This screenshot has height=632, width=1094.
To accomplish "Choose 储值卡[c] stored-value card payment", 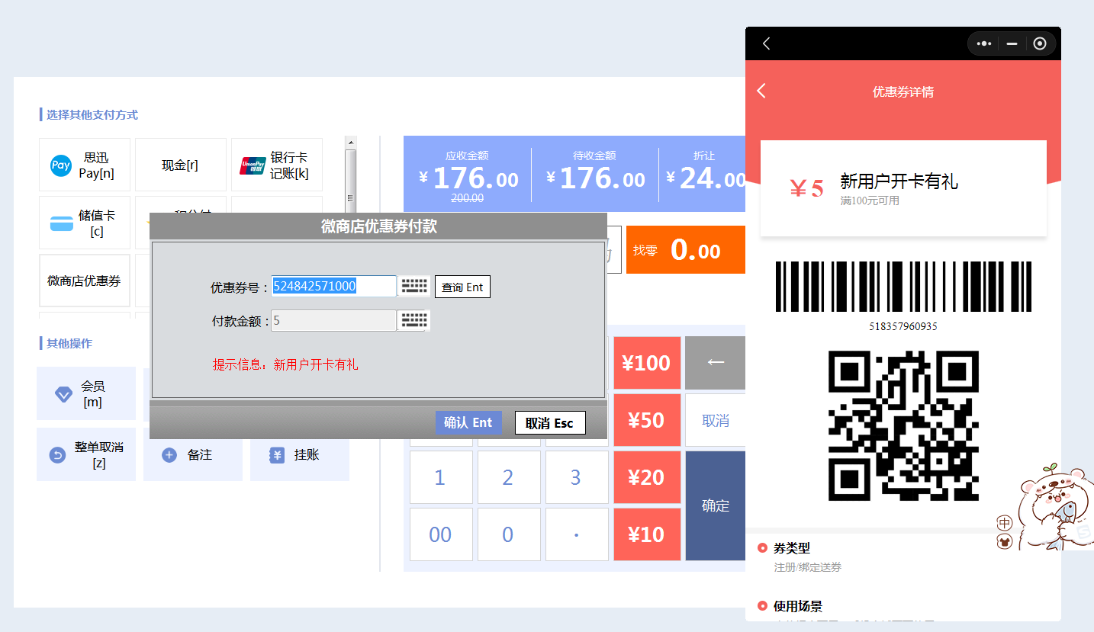I will pyautogui.click(x=85, y=223).
